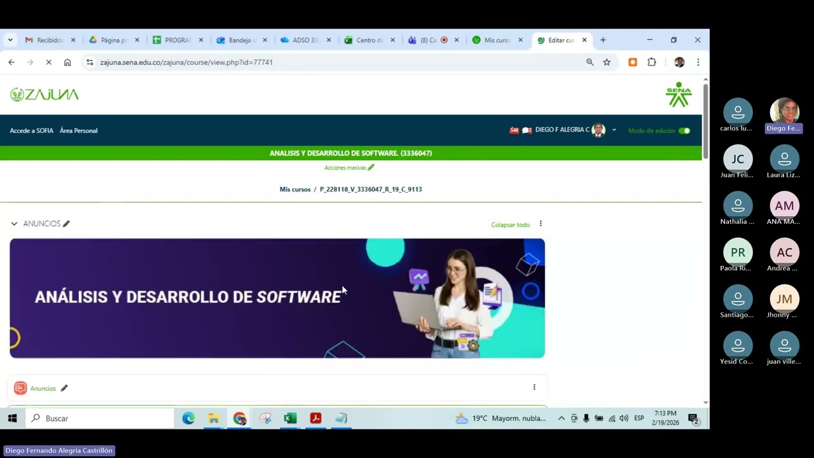
Task: Switch to the Página Google Drive tab
Action: (114, 40)
